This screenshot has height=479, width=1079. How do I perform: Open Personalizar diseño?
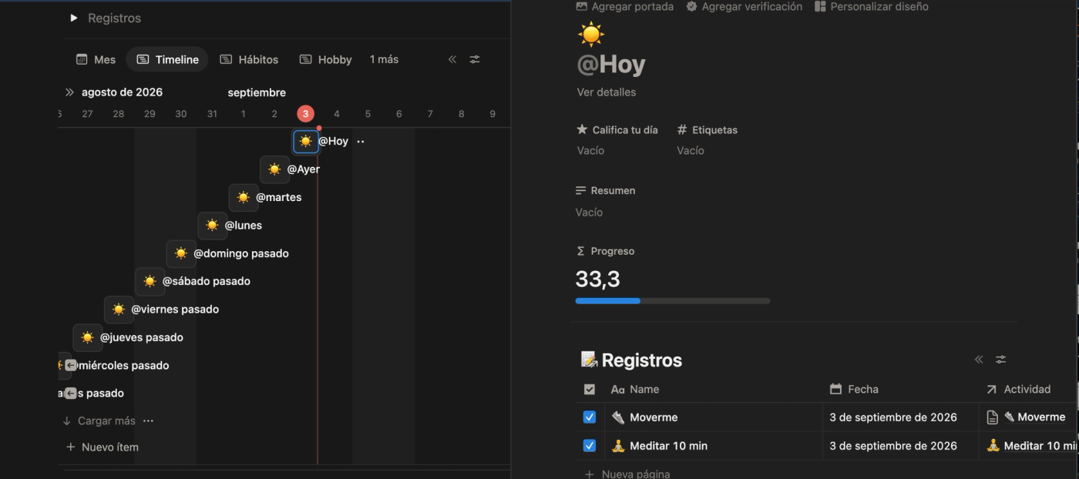pos(872,7)
